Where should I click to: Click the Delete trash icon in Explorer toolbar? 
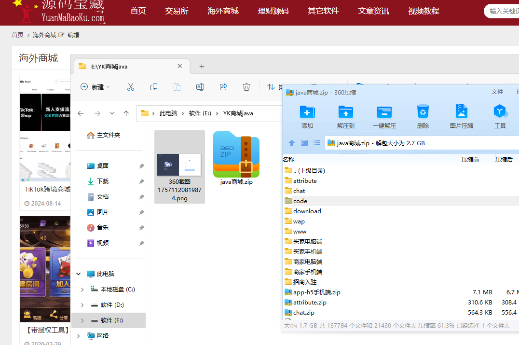246,87
